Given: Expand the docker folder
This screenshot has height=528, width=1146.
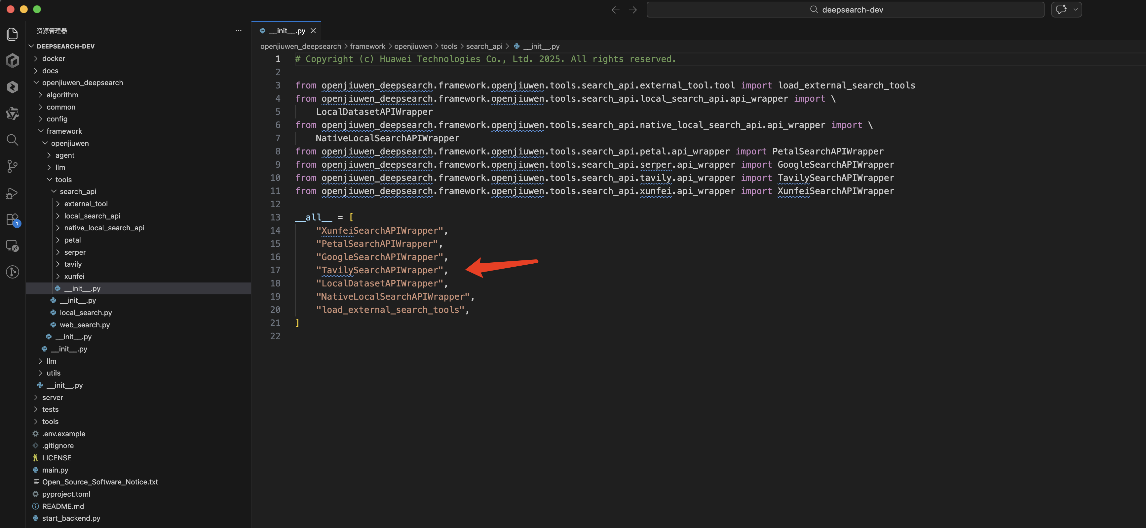Looking at the screenshot, I should pos(54,59).
